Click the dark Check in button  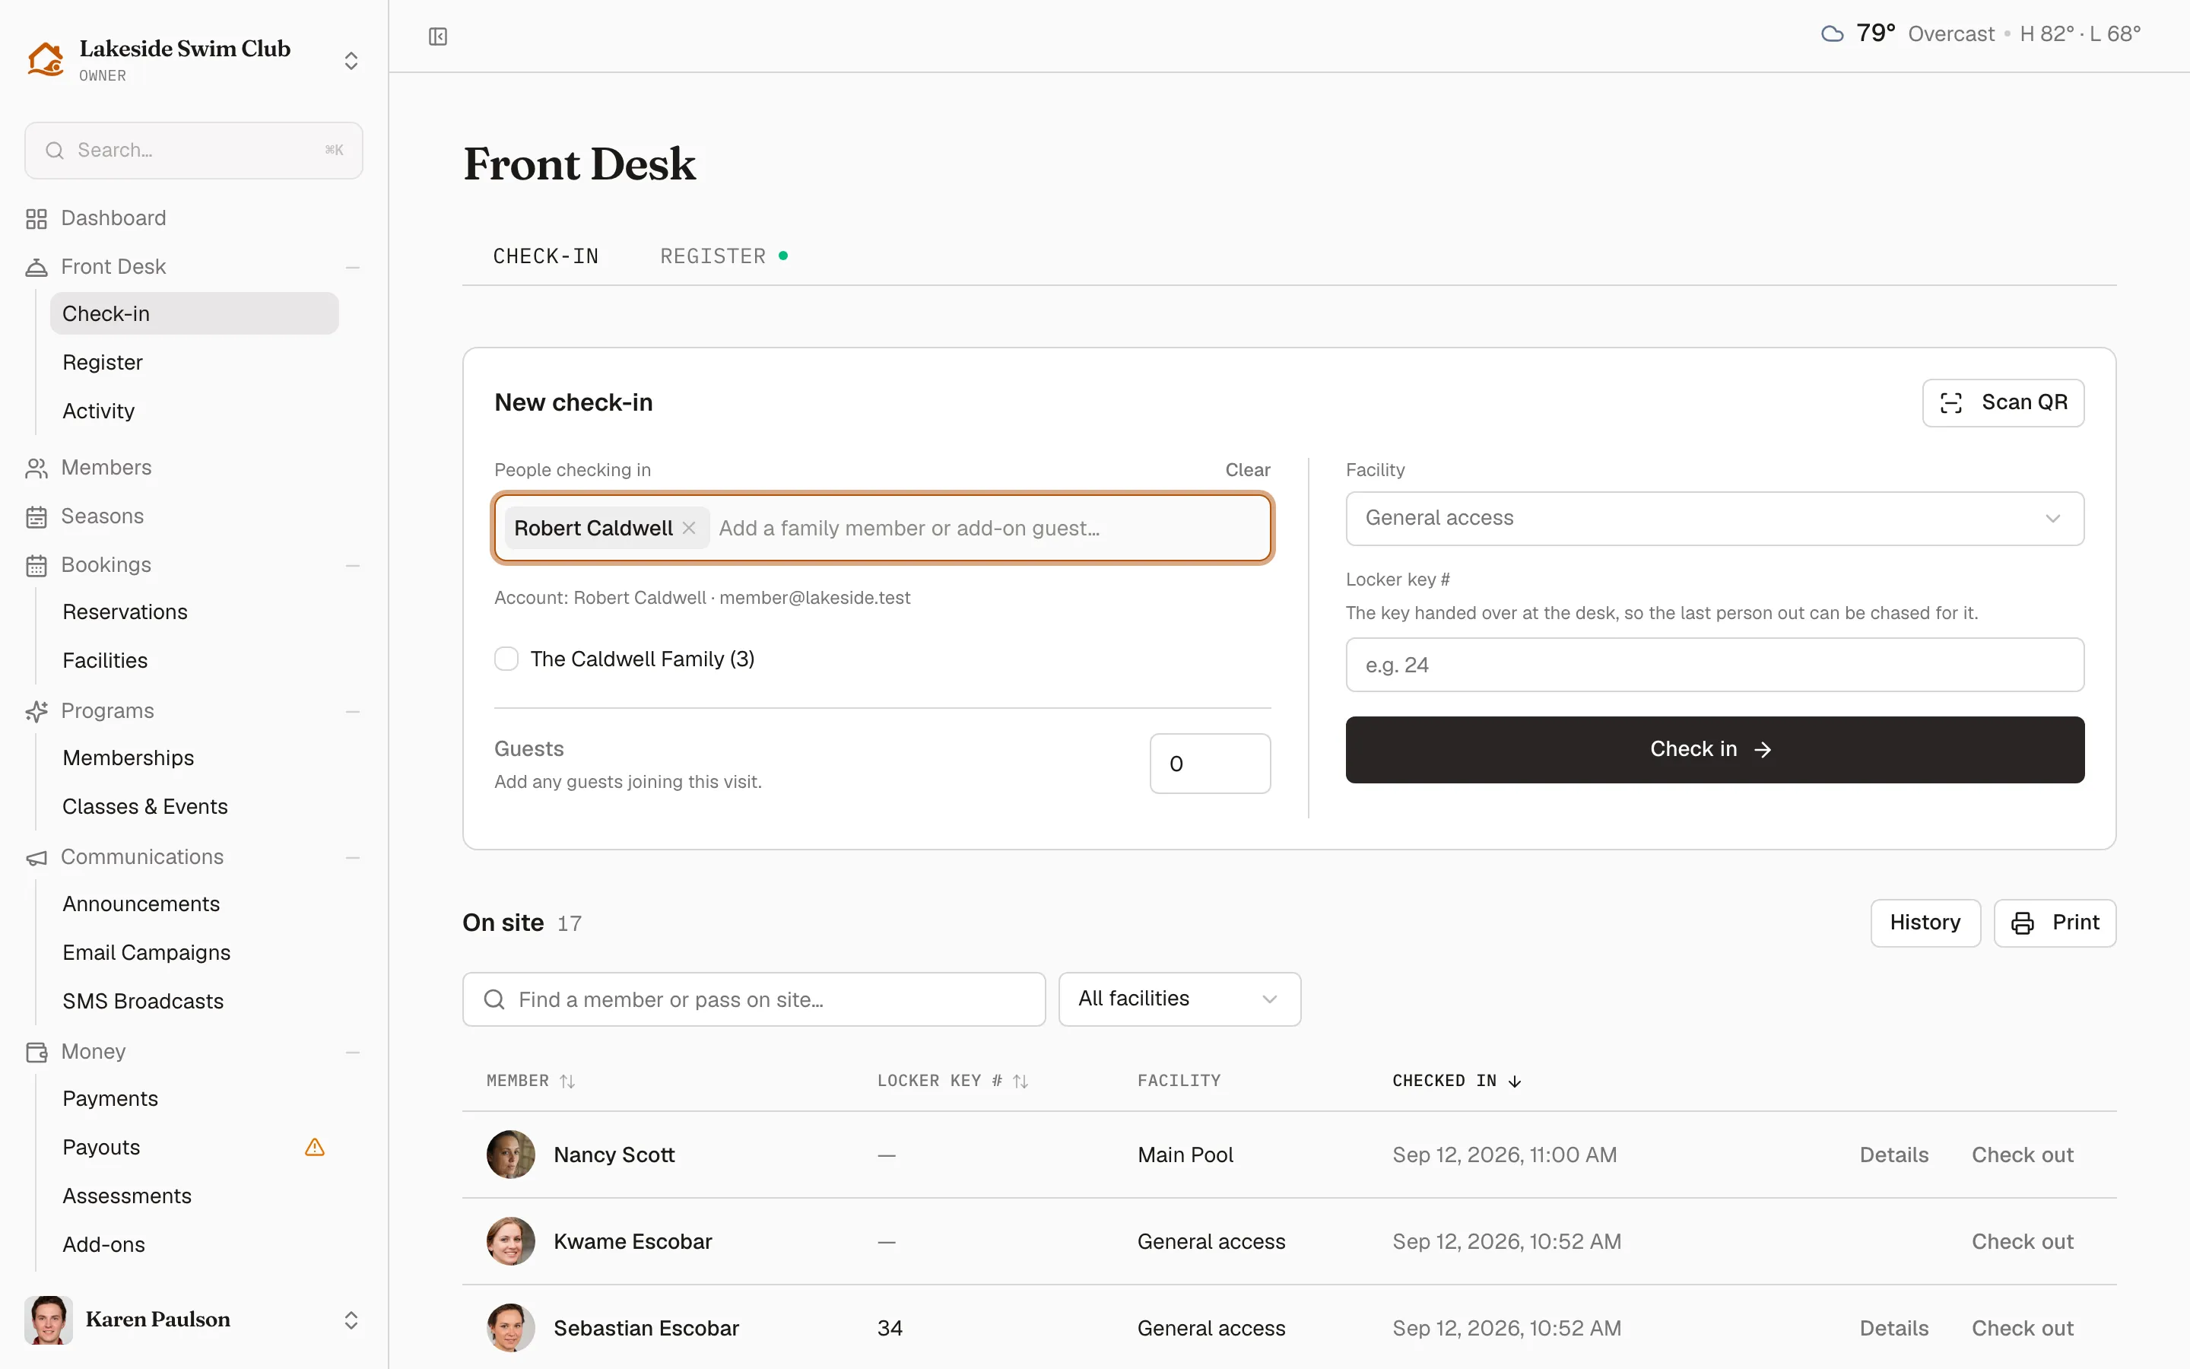pos(1714,750)
